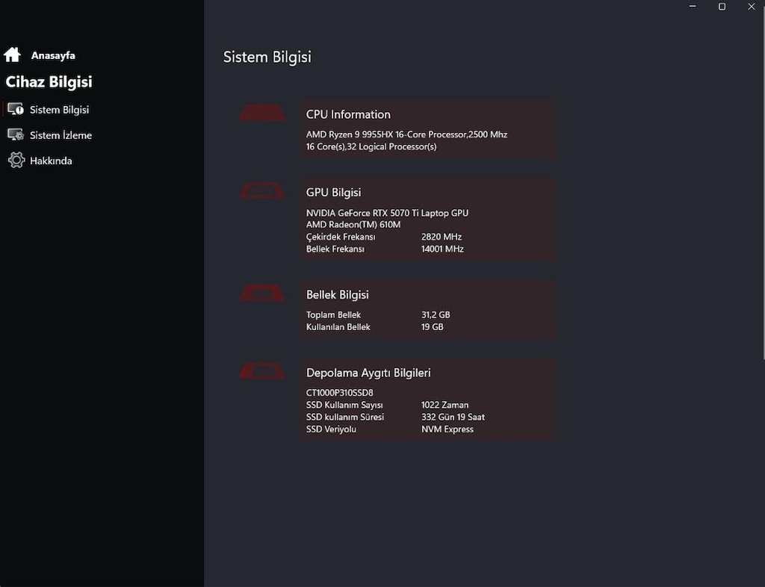
Task: Open the Sistem Bilgisi menu entry
Action: click(x=59, y=110)
